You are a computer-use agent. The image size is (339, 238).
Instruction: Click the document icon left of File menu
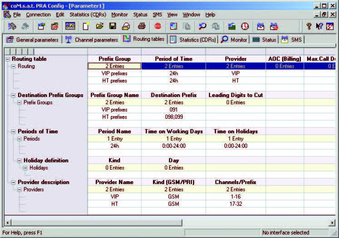pos(7,15)
